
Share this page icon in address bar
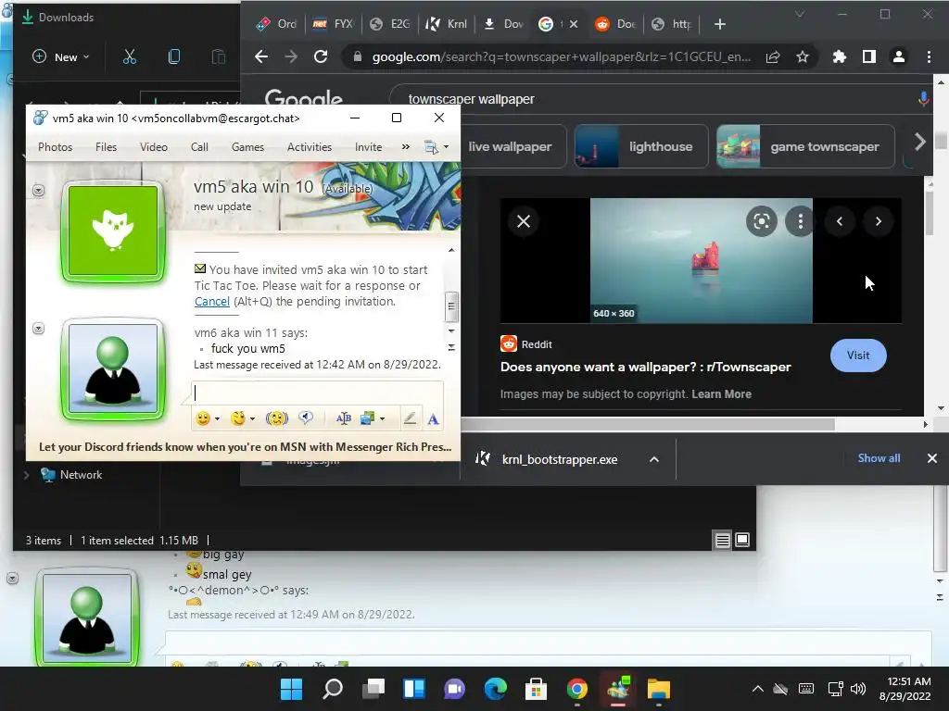(773, 56)
